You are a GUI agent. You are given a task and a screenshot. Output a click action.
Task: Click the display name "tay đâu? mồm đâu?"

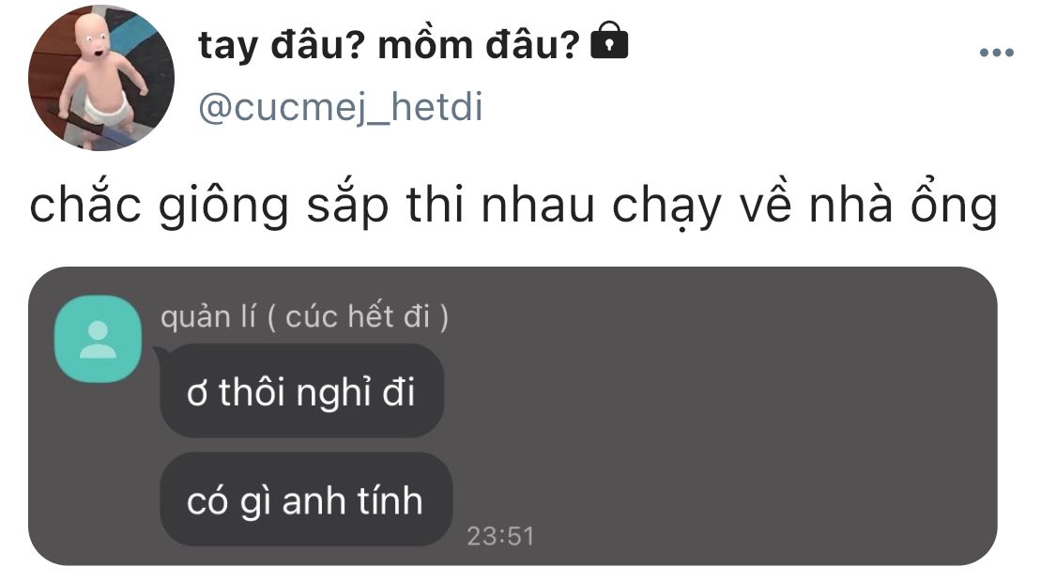pyautogui.click(x=389, y=45)
